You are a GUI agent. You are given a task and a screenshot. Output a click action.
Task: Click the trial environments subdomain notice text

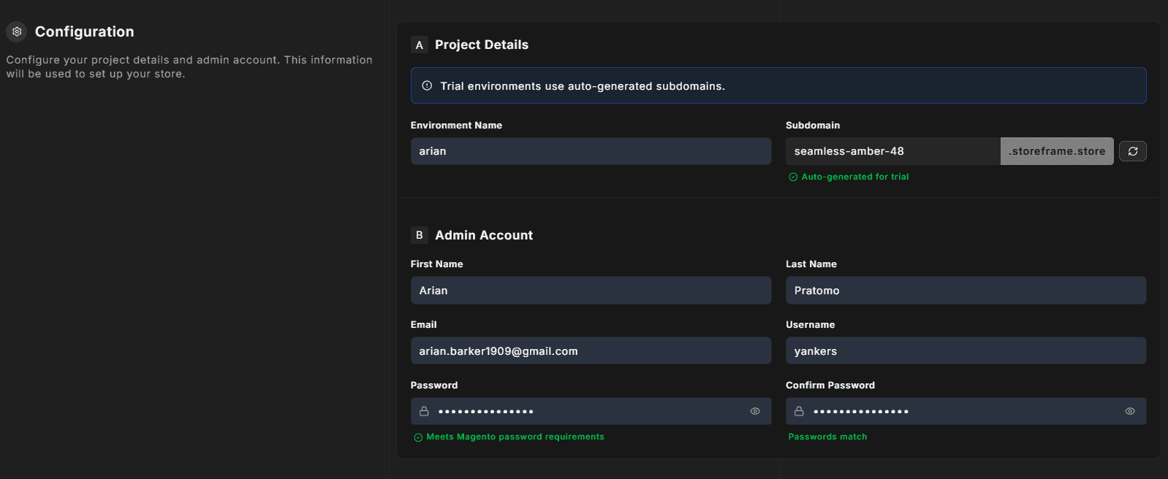click(583, 86)
